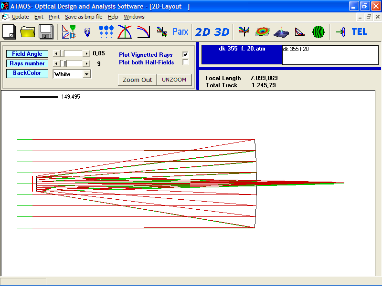382x286 pixels.
Task: Open the Help menu
Action: [113, 17]
